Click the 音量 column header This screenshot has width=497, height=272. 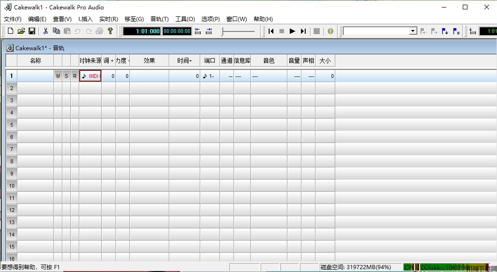pos(294,60)
